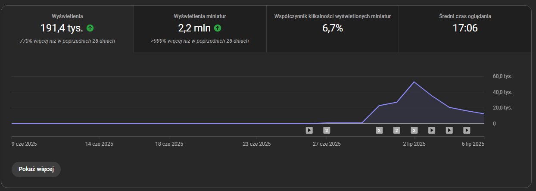Click the highest peak point of the chart line
The image size is (536, 191).
point(414,81)
